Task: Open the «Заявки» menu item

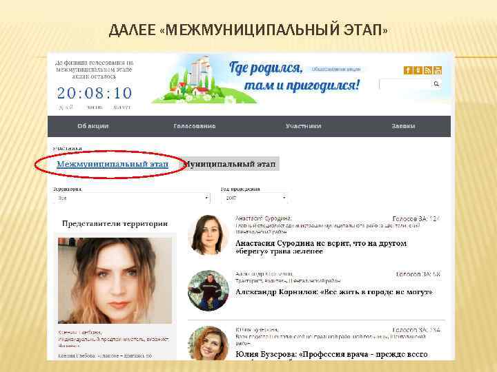Action: coord(403,126)
